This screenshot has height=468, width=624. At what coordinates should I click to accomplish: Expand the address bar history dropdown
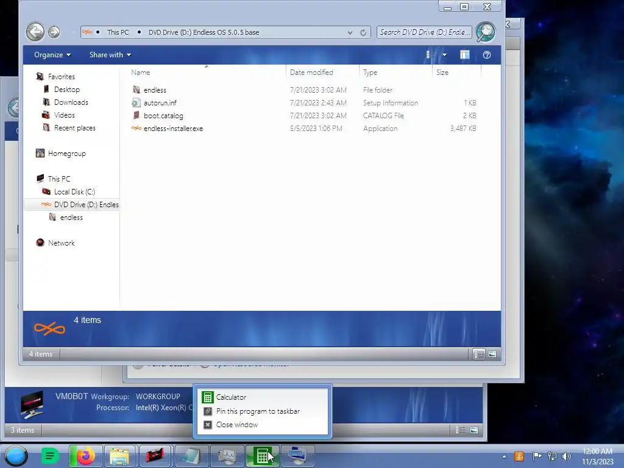click(350, 33)
